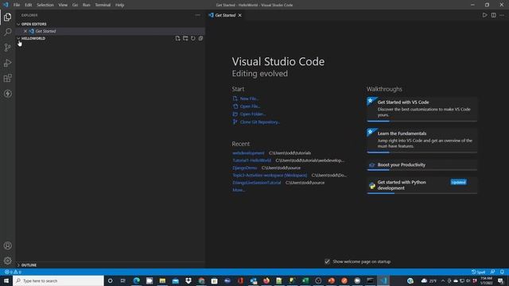Click New Folder icon in HELLOWORLD header
Image resolution: width=509 pixels, height=286 pixels.
point(185,38)
